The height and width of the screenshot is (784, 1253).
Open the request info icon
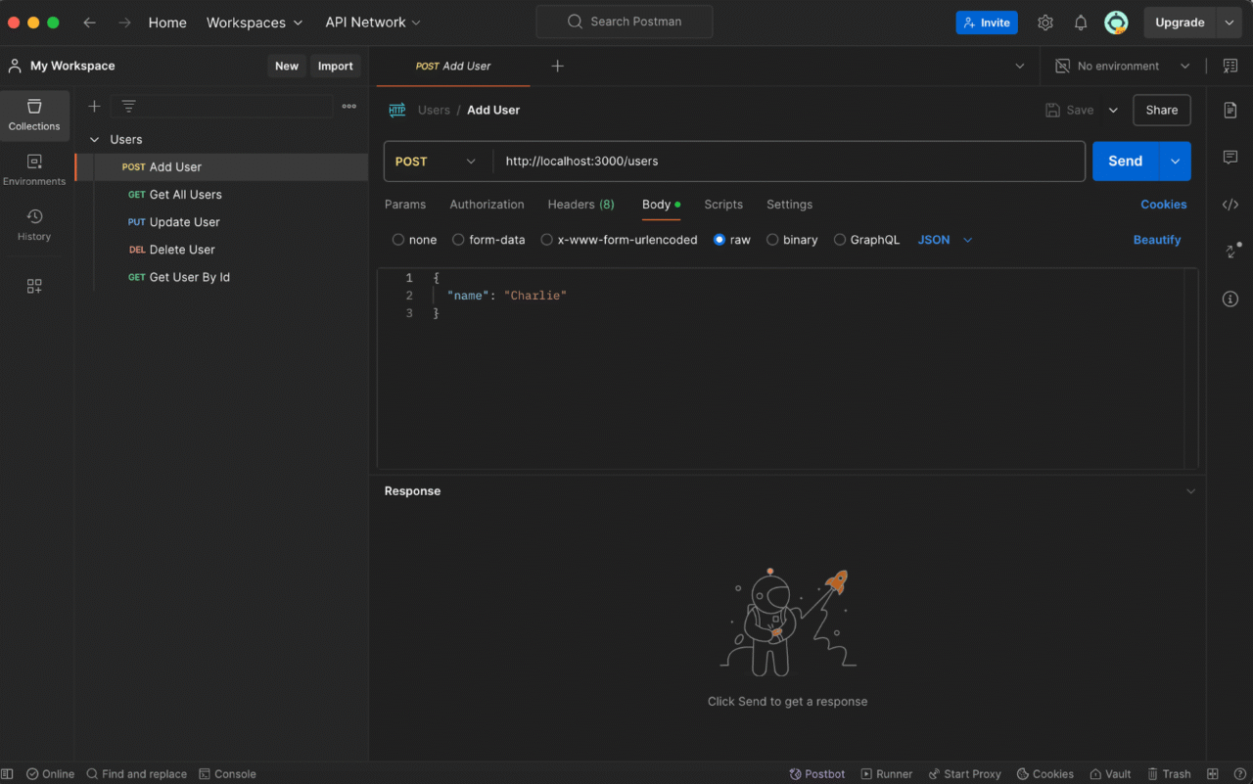coord(1230,299)
